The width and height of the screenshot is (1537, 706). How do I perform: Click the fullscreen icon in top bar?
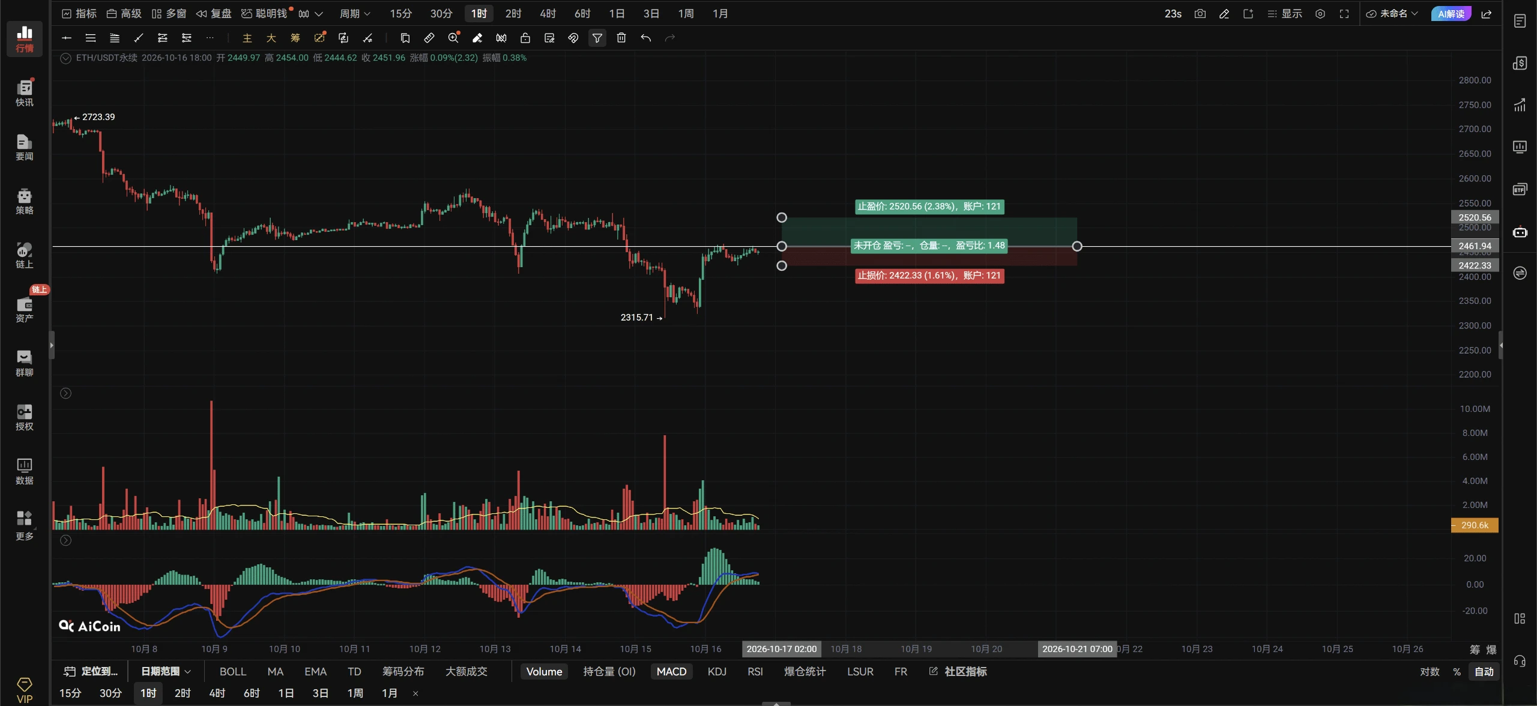1344,13
